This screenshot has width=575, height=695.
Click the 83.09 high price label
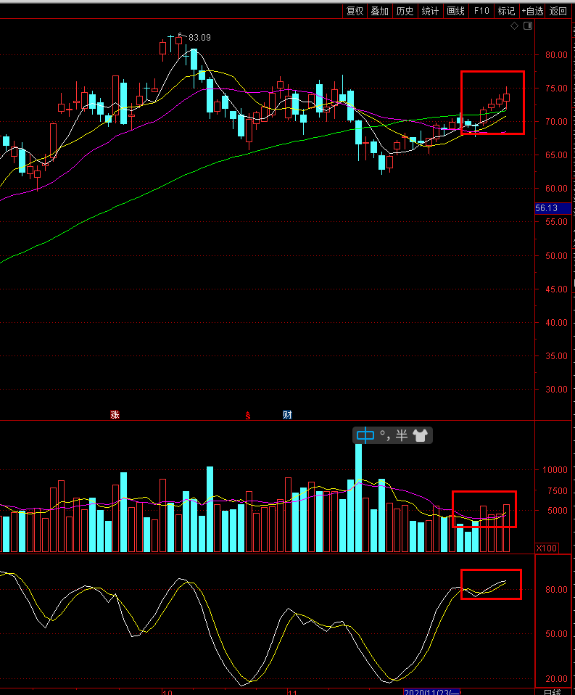(x=199, y=38)
